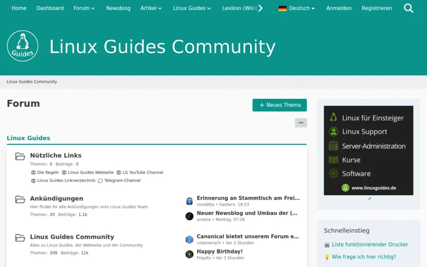This screenshot has width=427, height=267.
Task: Click the lightbulb icon in Schnelleinstieg
Action: pos(327,257)
